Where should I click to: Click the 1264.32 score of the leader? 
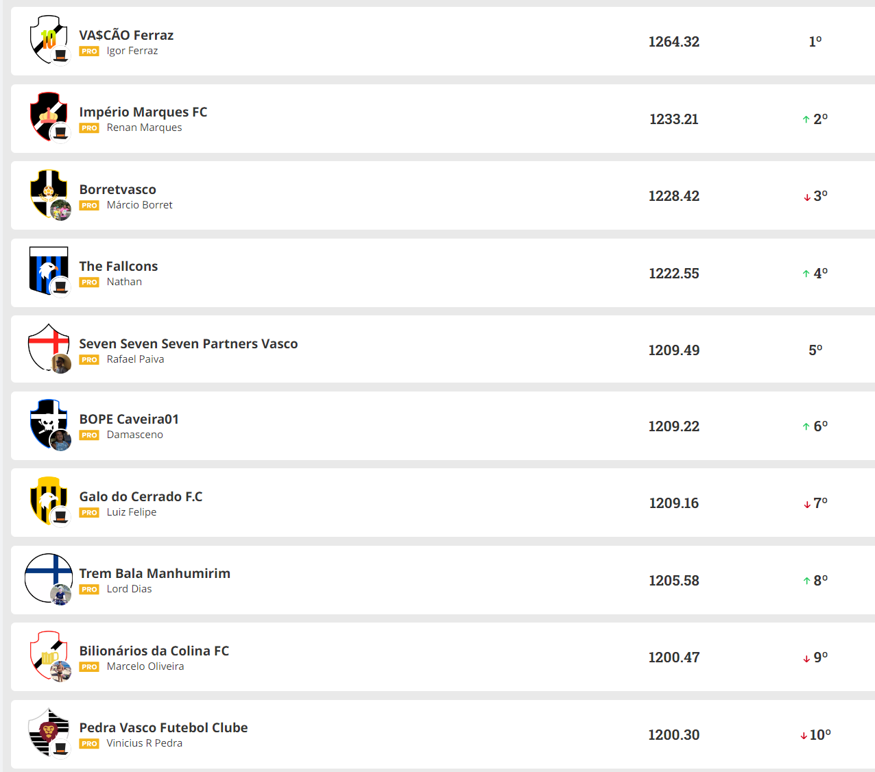673,42
